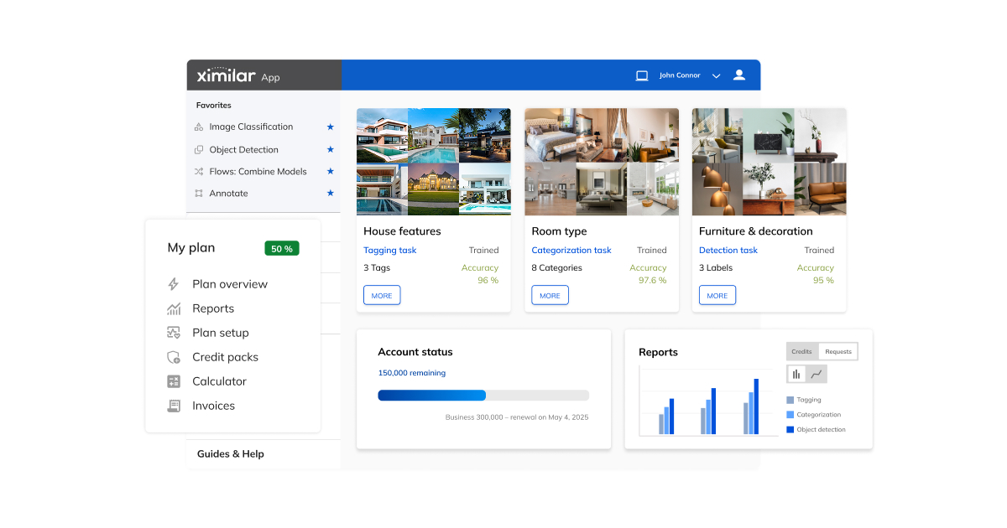Open Credit packs
This screenshot has width=1007, height=528.
click(x=225, y=357)
